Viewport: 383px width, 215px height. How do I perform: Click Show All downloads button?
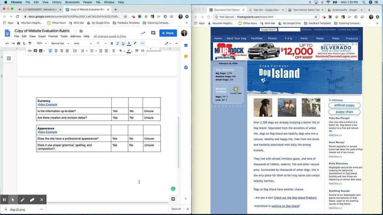click(176, 209)
